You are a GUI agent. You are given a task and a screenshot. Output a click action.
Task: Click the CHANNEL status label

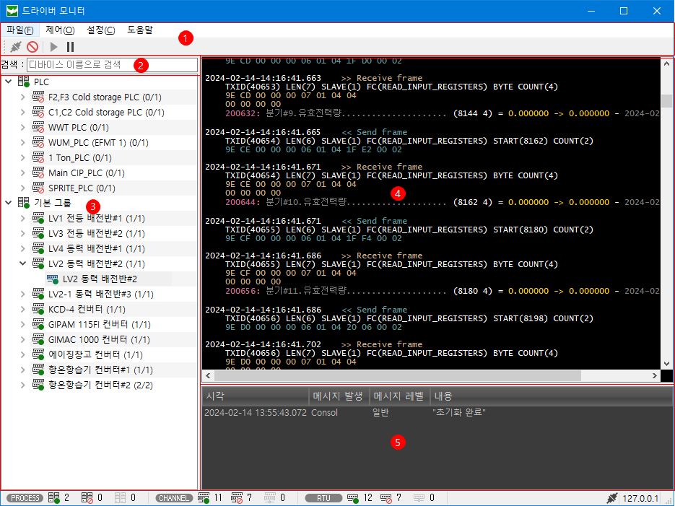[174, 498]
